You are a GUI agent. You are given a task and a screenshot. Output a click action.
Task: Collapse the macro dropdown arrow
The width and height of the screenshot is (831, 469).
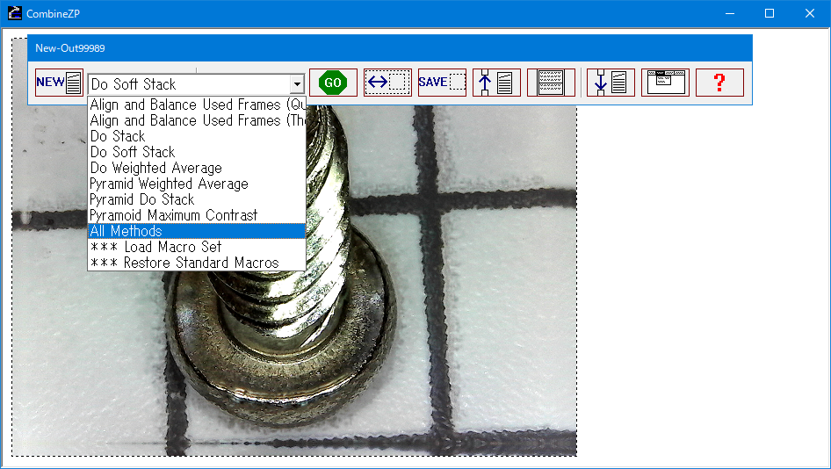(297, 83)
